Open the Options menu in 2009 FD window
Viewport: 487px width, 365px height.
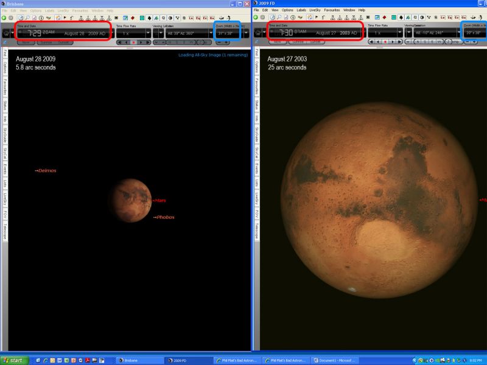287,10
